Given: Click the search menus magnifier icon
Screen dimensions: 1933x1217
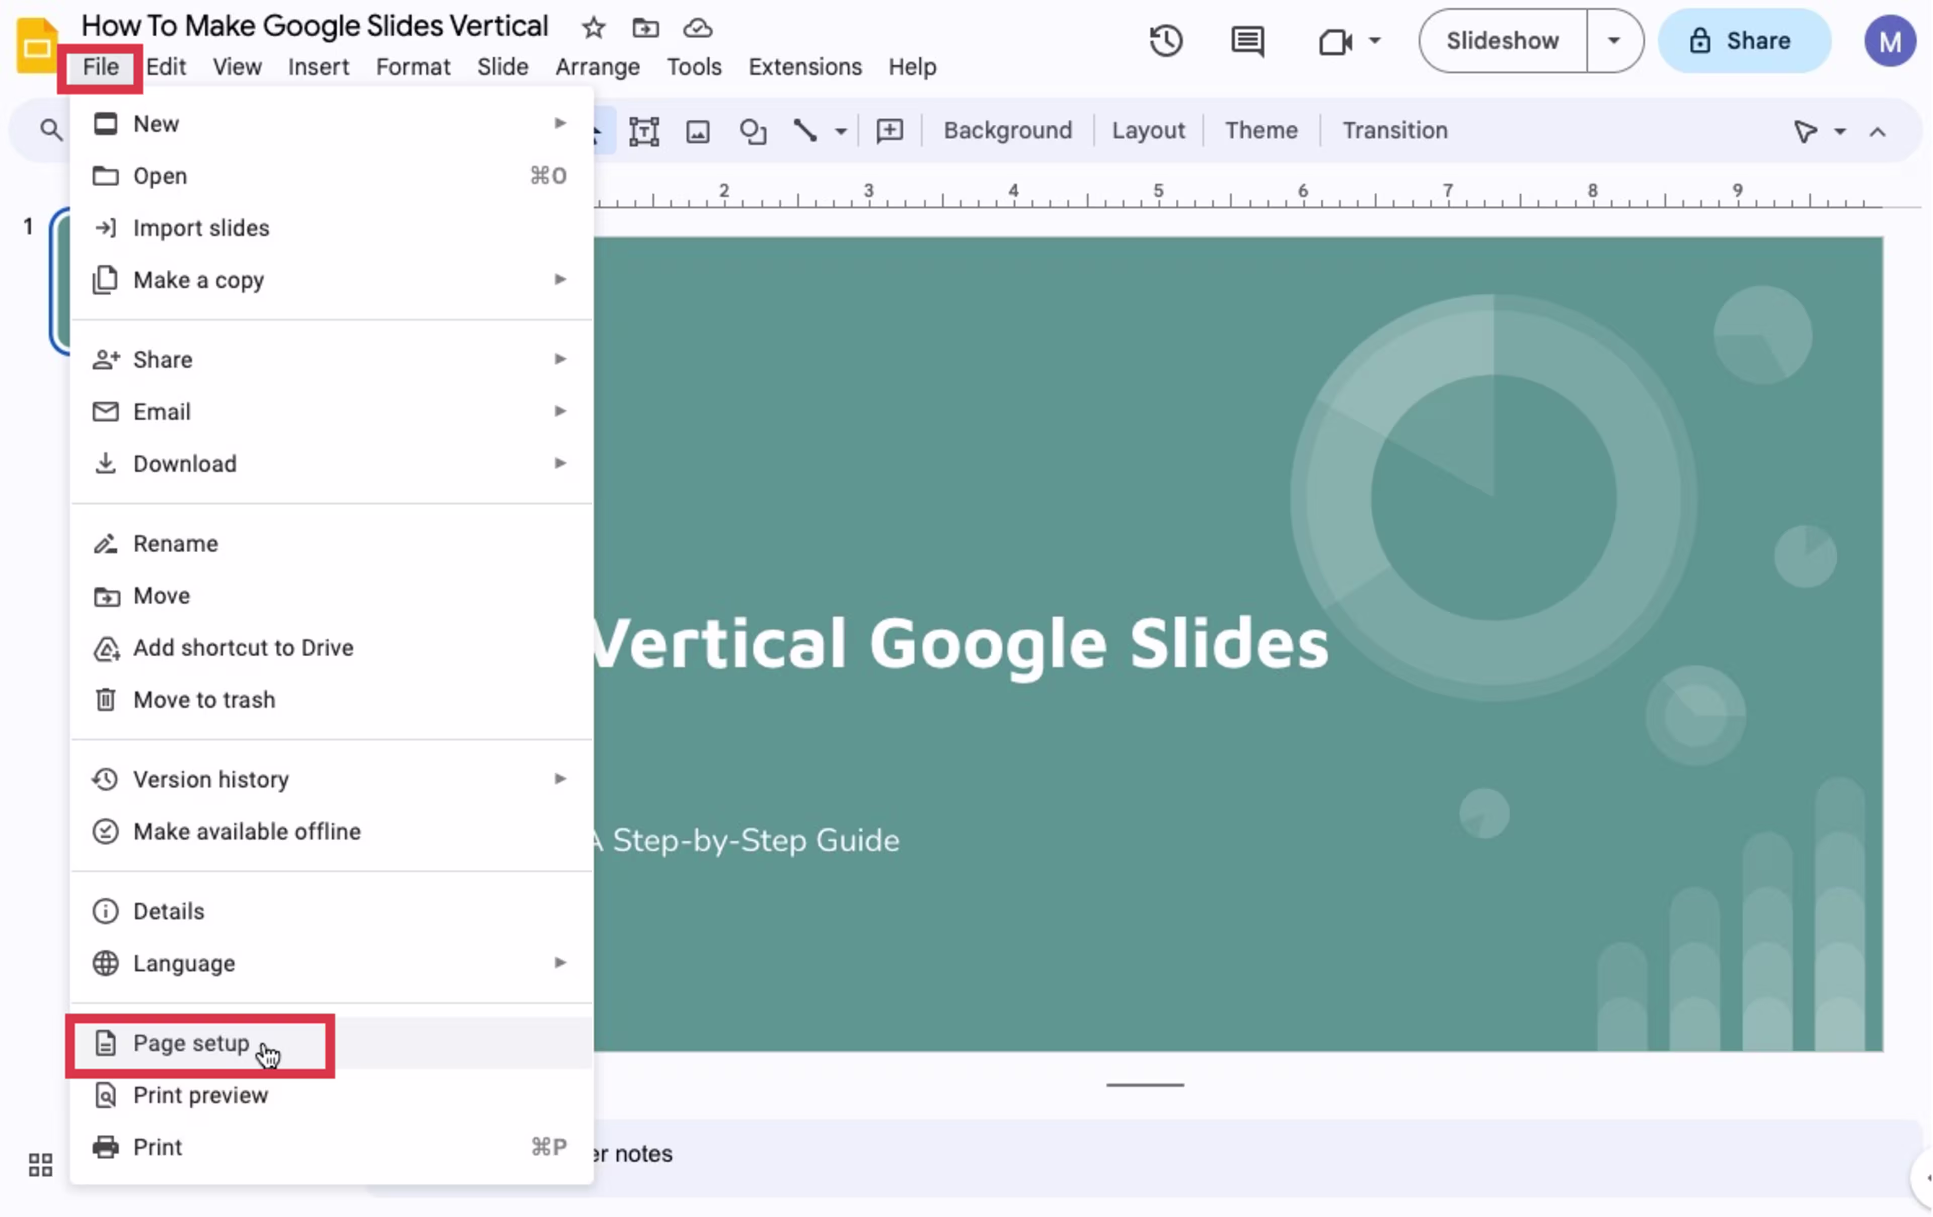Looking at the screenshot, I should point(50,130).
